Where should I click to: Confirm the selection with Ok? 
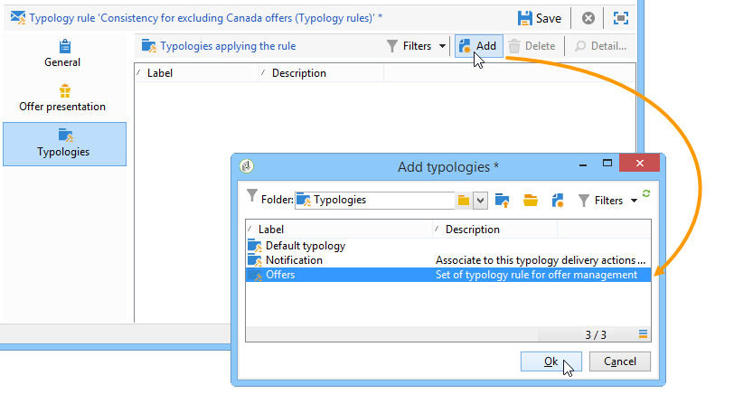pyautogui.click(x=551, y=361)
